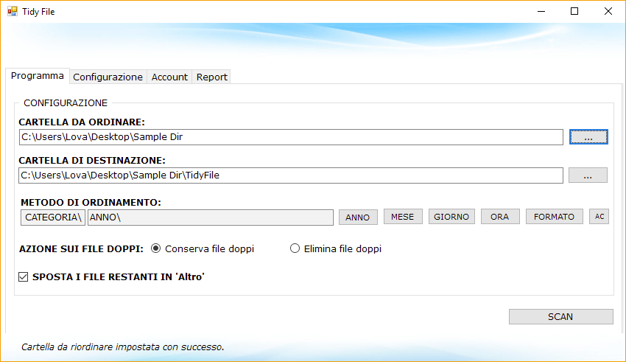
Task: Switch to the Report tab
Action: (x=211, y=77)
